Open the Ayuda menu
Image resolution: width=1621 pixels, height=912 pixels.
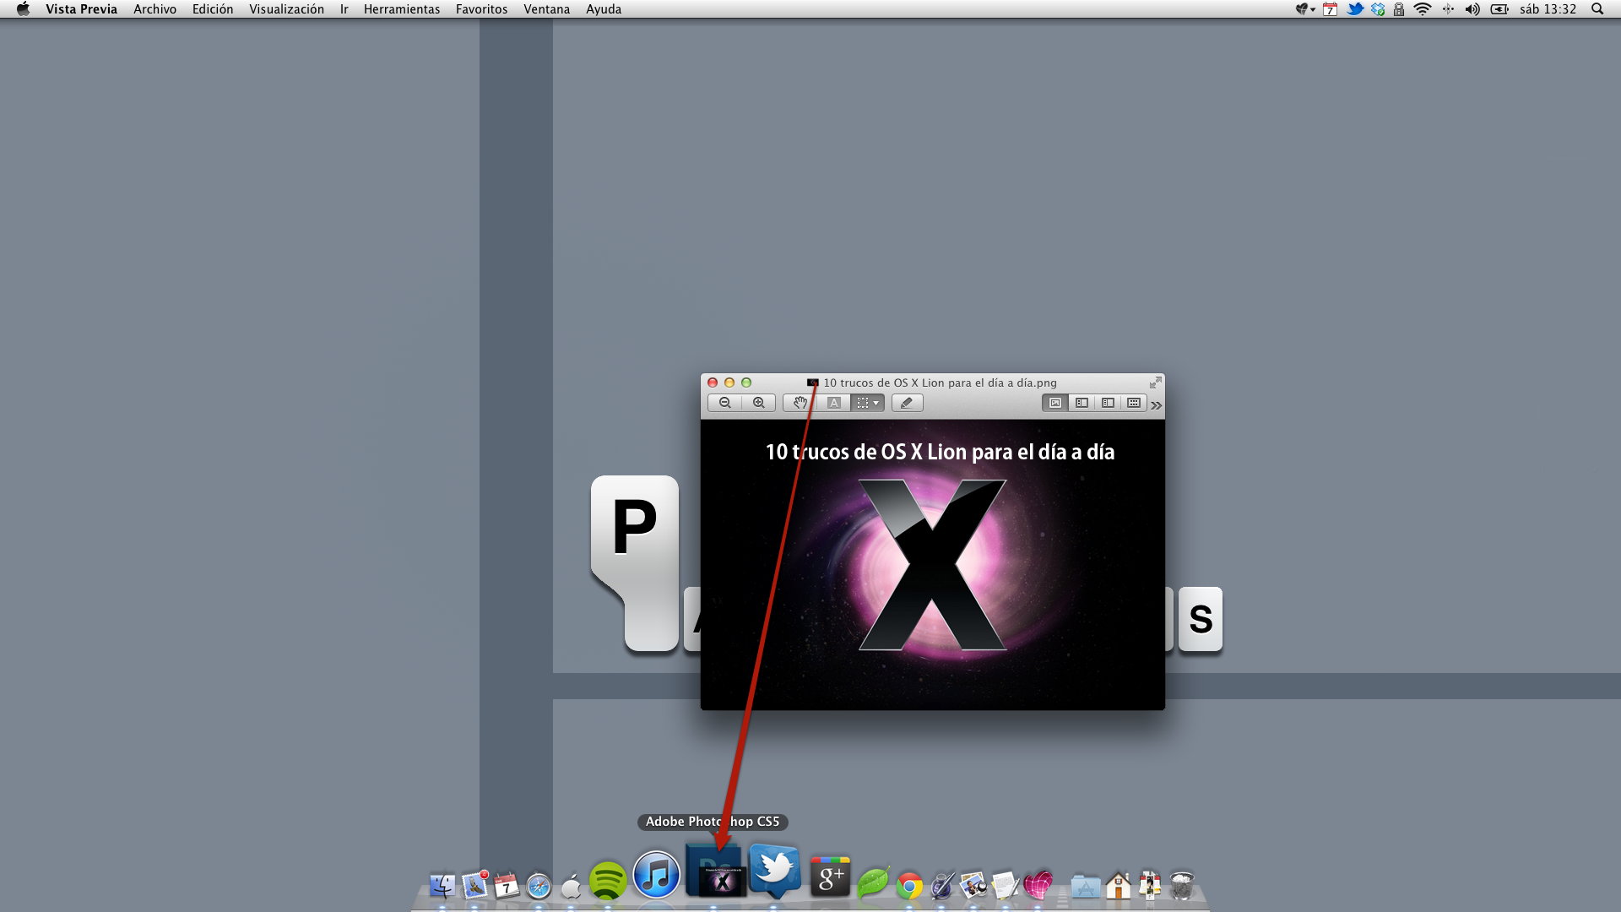604,9
